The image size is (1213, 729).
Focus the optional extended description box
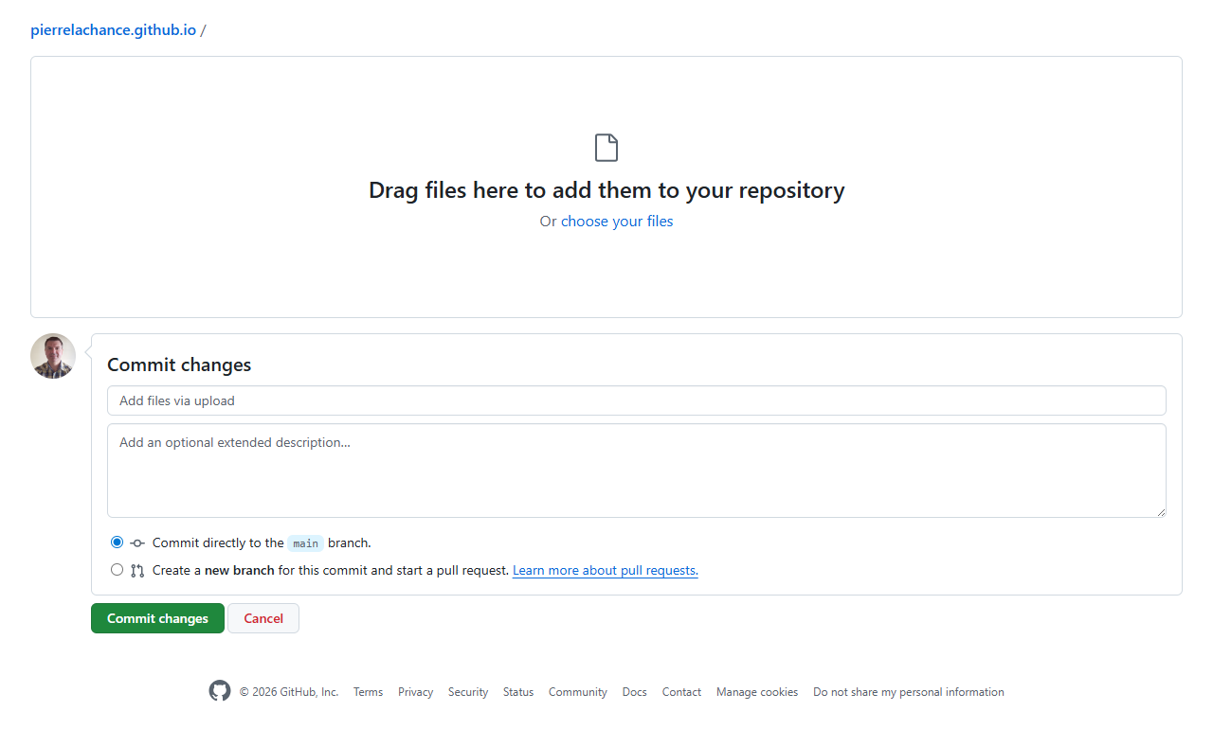[637, 471]
